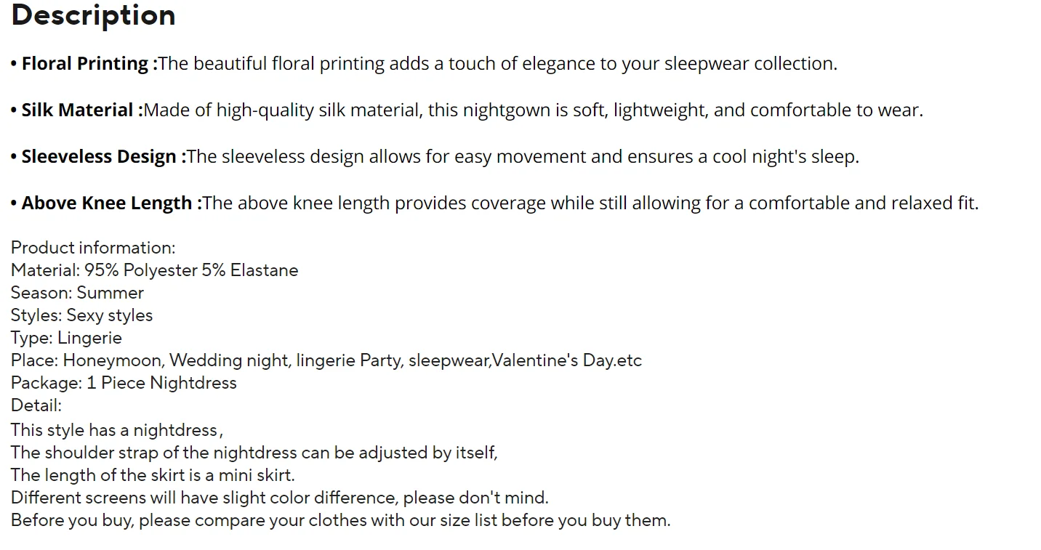
Task: Click the 'Styles: Sexy styles' line
Action: click(81, 315)
